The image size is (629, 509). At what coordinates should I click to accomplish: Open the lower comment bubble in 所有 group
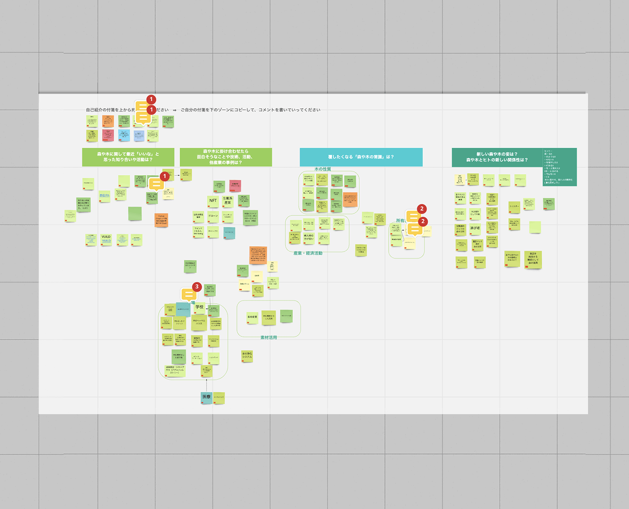coord(415,229)
